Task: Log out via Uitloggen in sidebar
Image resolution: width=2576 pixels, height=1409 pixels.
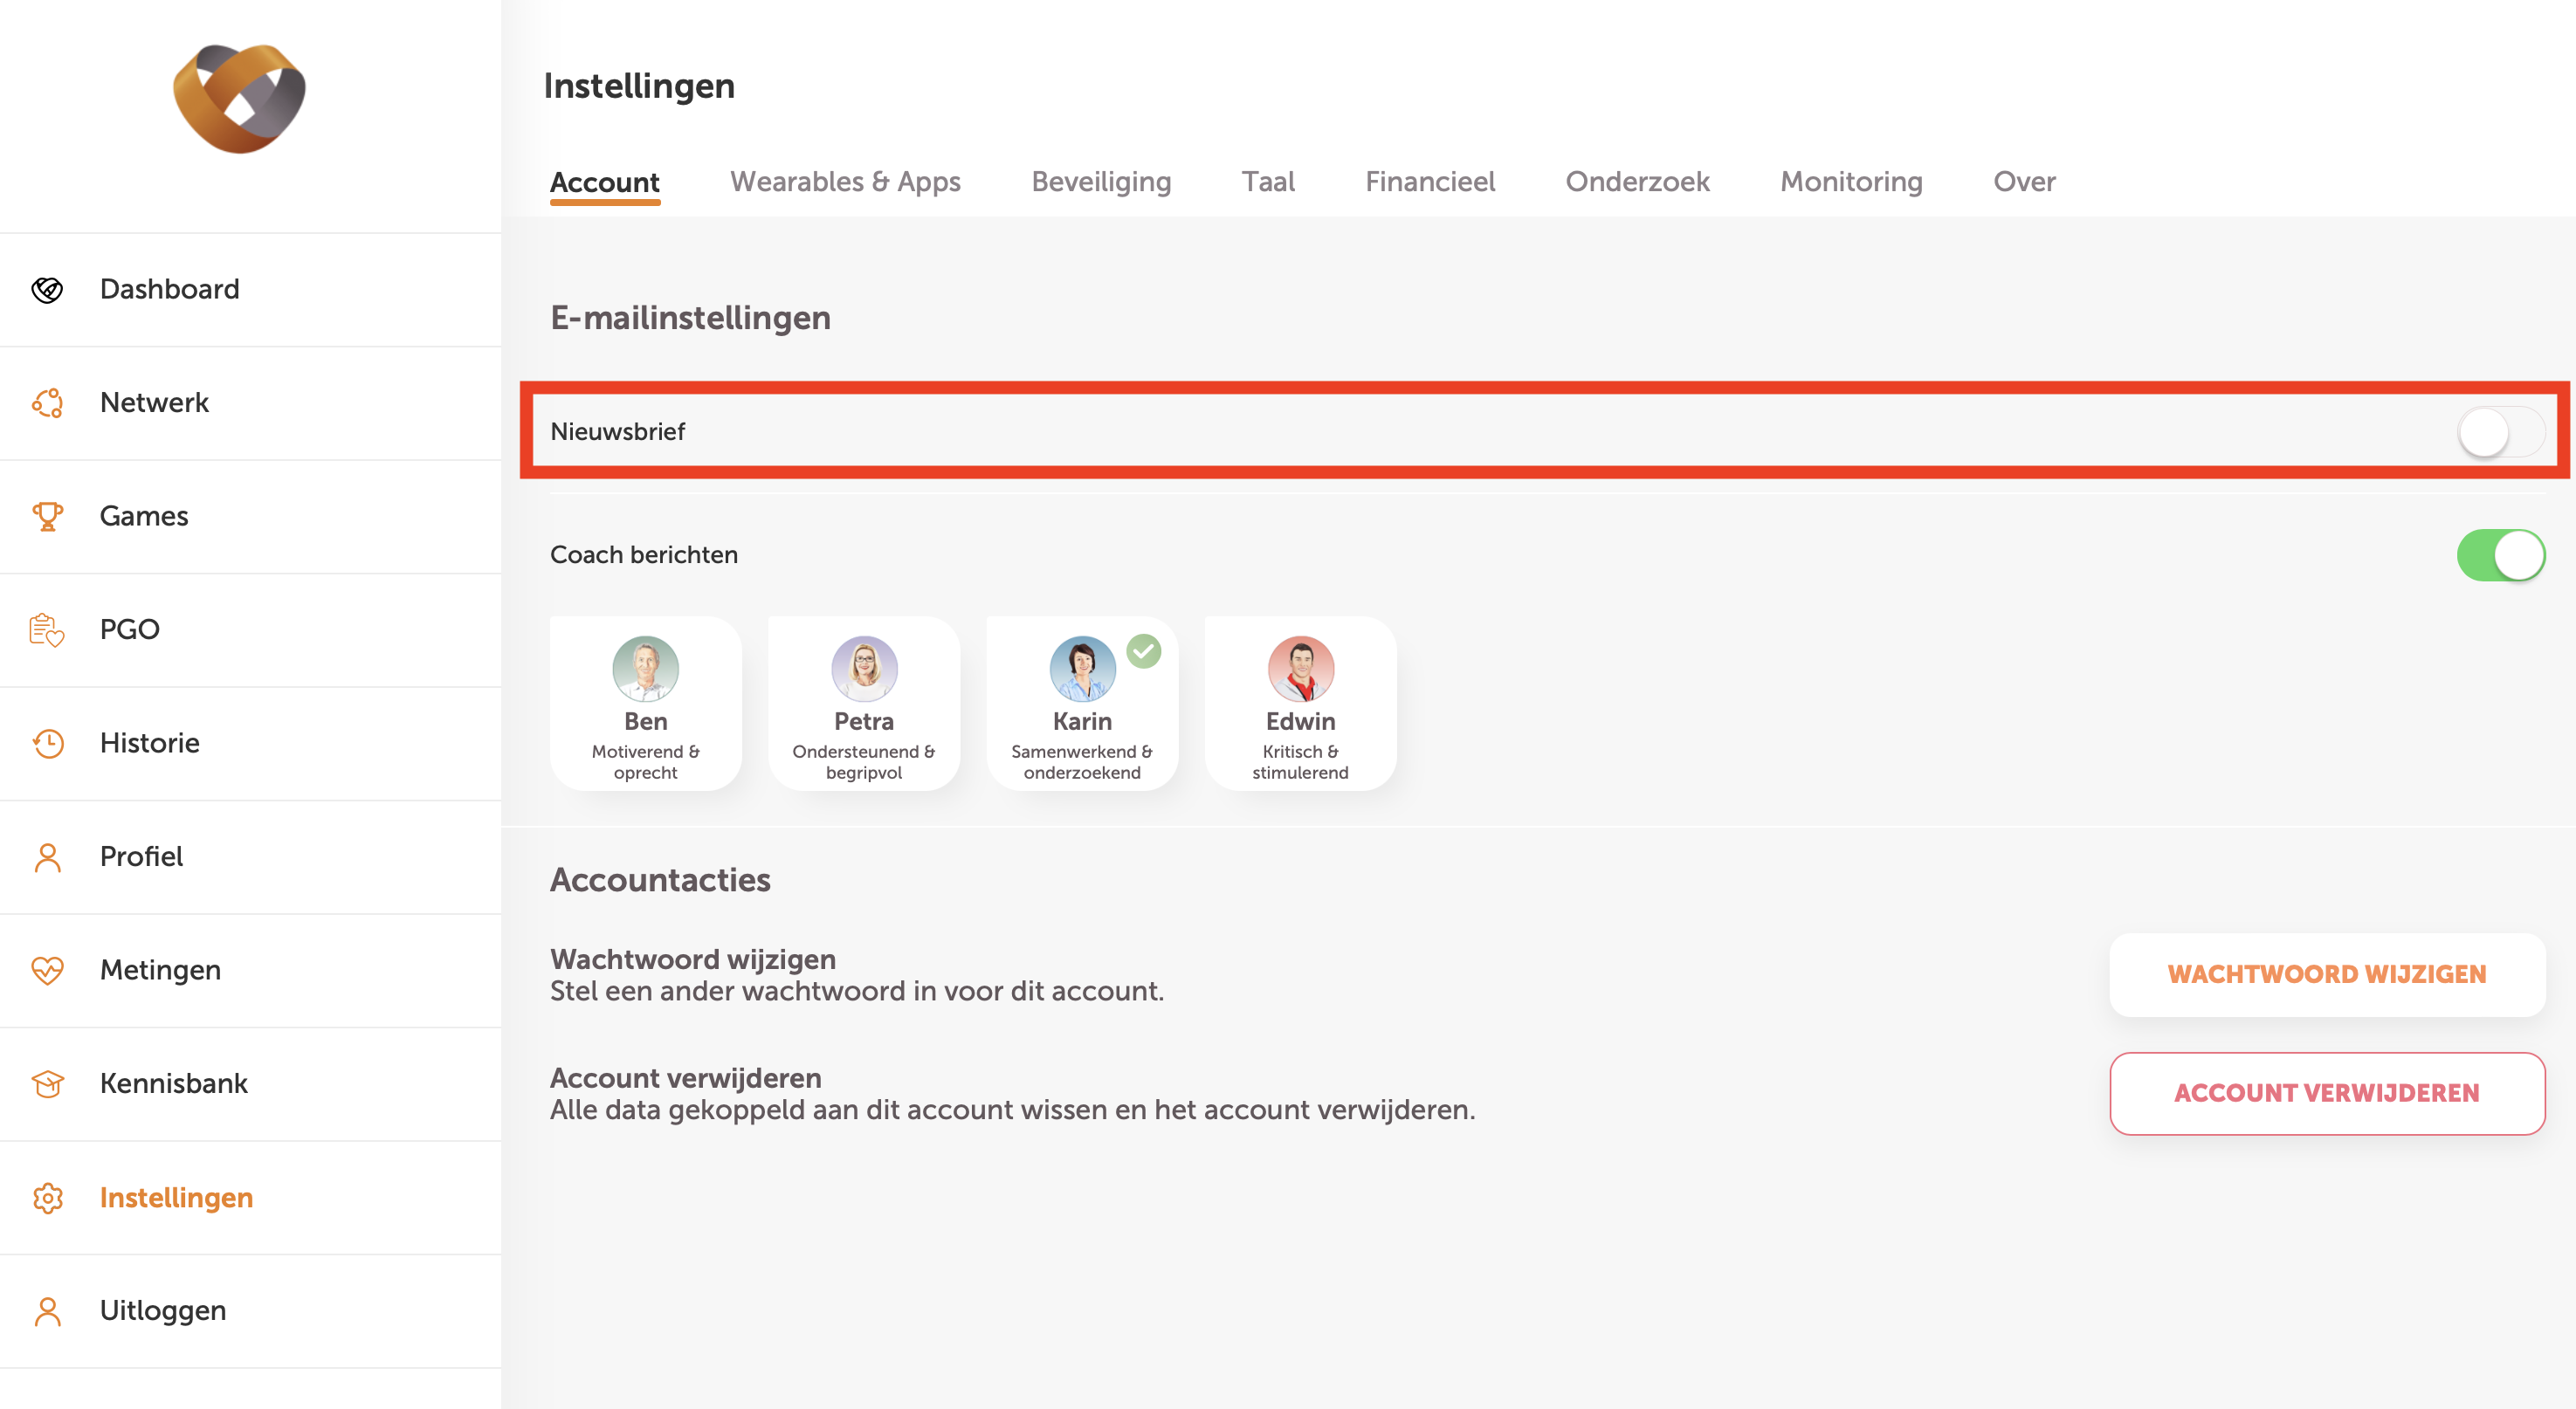Action: (x=162, y=1311)
